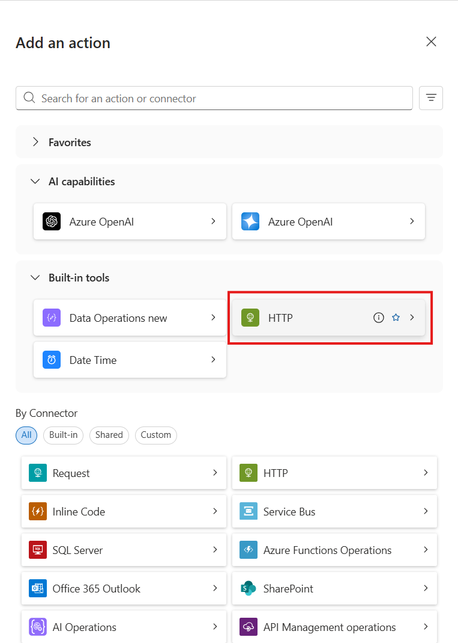This screenshot has height=643, width=458.
Task: Click the magnifier icon in search box
Action: pos(29,97)
